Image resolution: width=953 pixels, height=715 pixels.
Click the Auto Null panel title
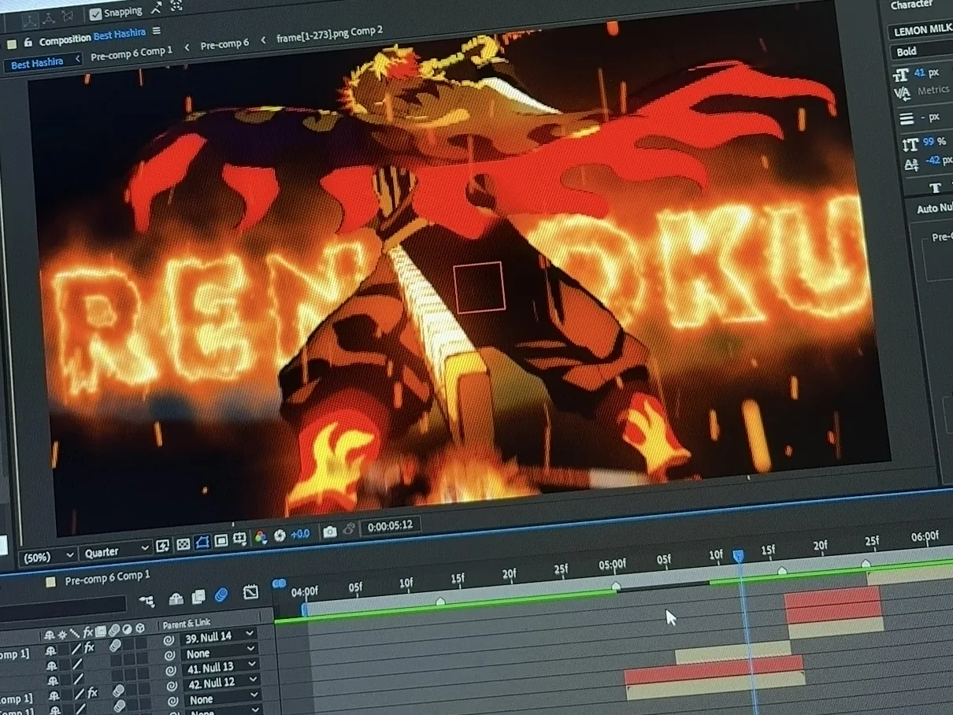tap(935, 209)
